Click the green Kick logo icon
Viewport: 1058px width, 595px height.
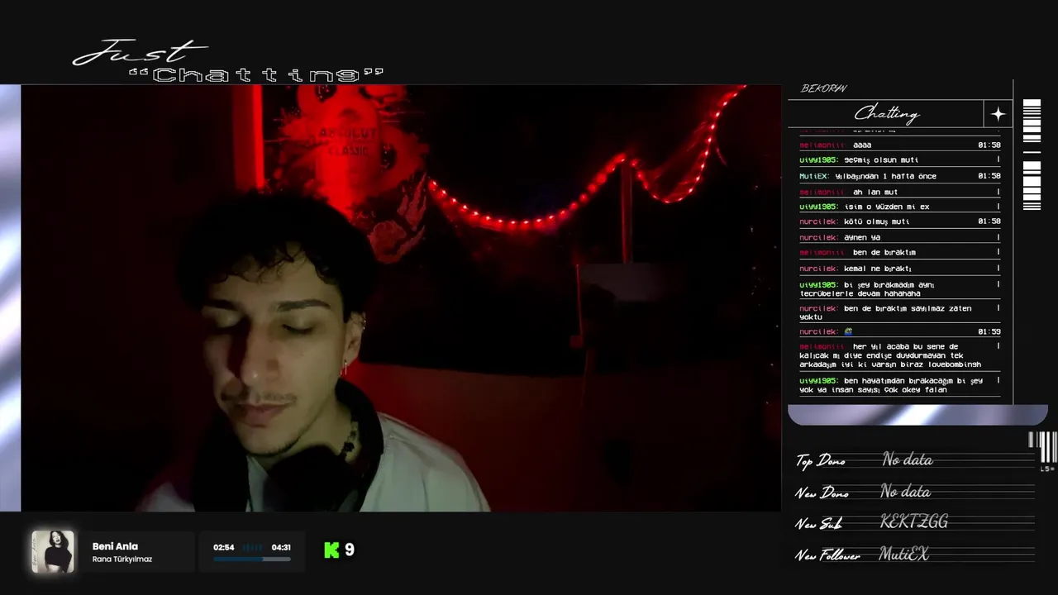331,550
